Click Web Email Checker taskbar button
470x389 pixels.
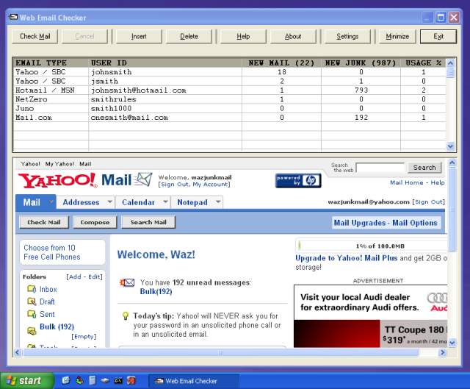pyautogui.click(x=193, y=381)
